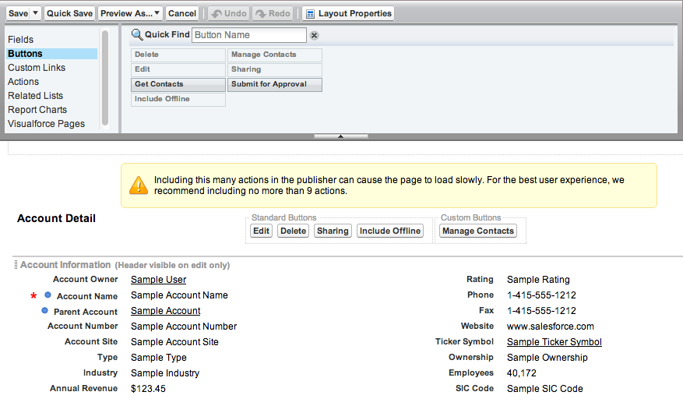Click the warning triangle icon
This screenshot has width=683, height=406.
139,185
